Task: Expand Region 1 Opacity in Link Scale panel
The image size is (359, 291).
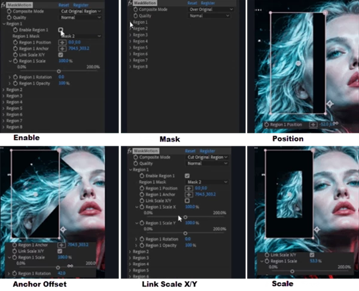Action: (136, 245)
